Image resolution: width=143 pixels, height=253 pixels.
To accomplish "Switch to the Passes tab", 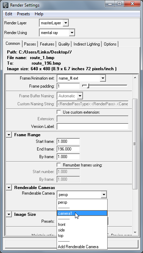I will [x=30, y=44].
